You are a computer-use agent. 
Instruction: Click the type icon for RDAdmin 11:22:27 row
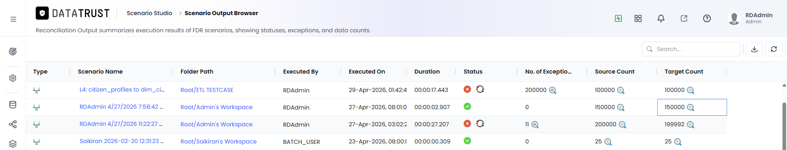click(x=37, y=125)
